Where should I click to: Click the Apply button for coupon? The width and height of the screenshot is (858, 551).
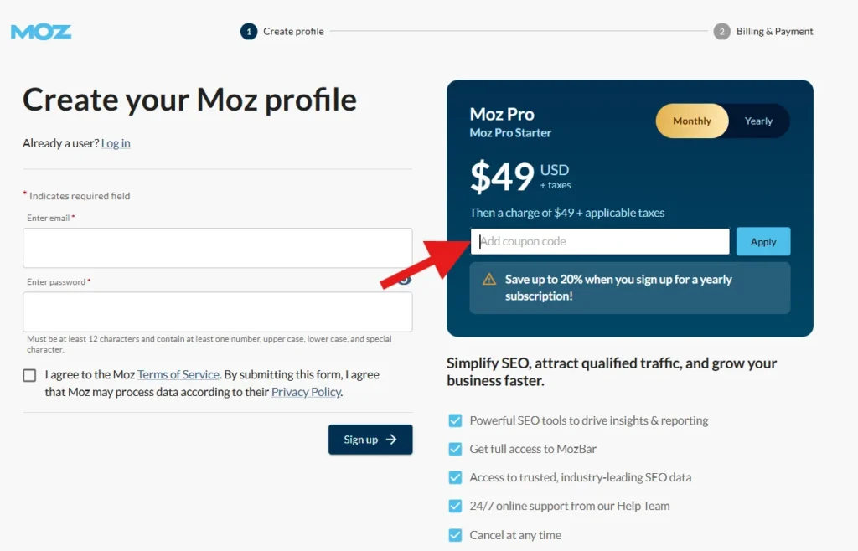point(762,241)
